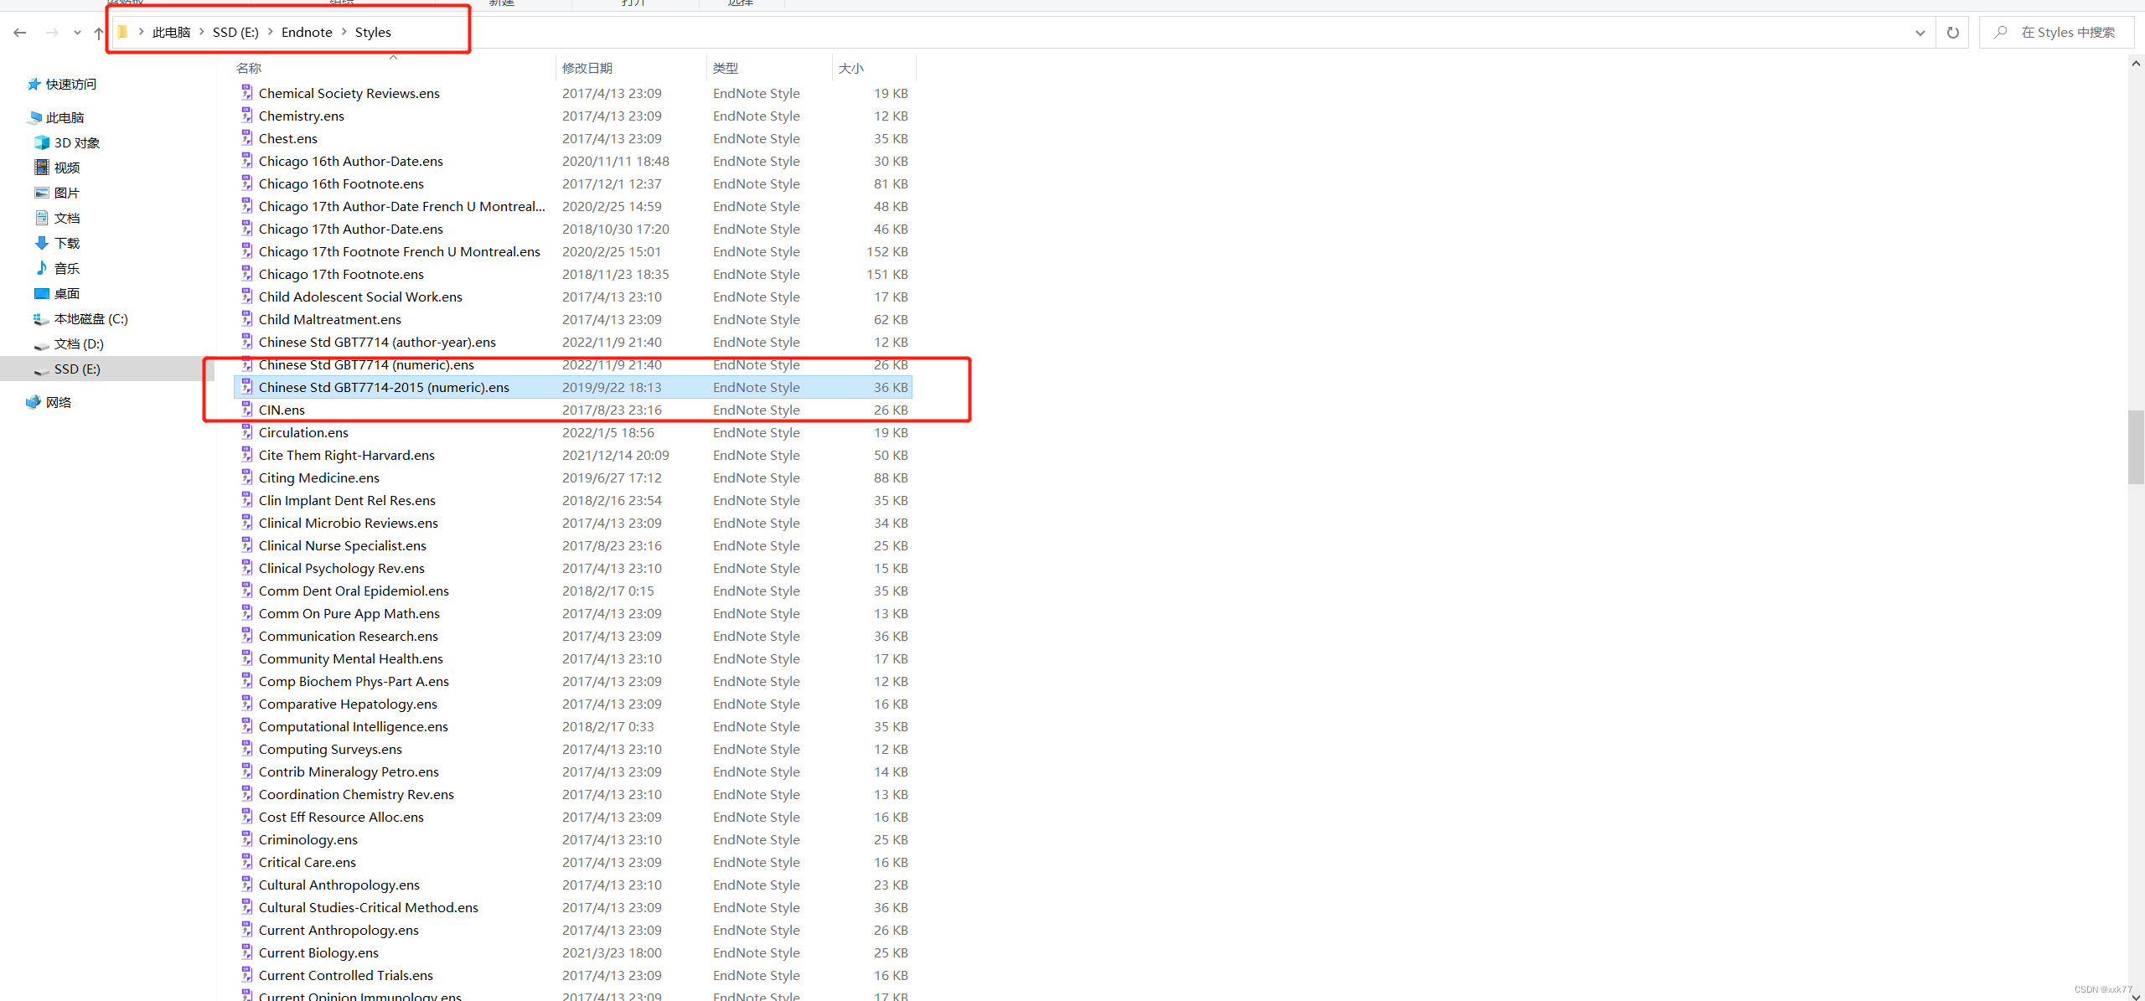This screenshot has width=2145, height=1001.
Task: Expand chevron after 此电脑 in path
Action: [201, 33]
